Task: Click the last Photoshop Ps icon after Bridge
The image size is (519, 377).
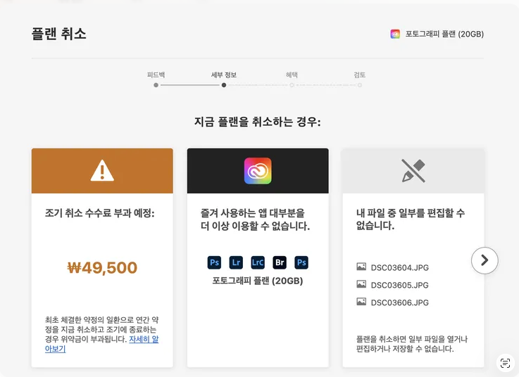Action: coord(301,262)
